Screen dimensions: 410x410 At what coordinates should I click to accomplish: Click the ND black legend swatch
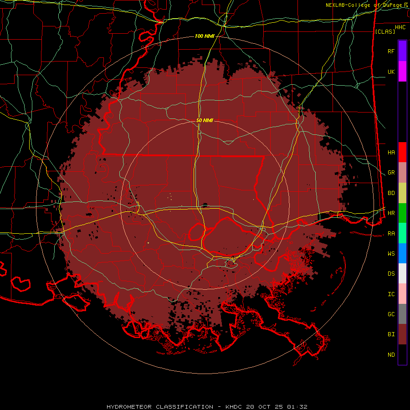(x=402, y=354)
